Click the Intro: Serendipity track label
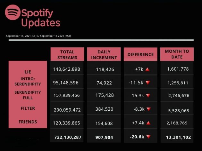This screenshot has height=151, width=202. coord(28,81)
